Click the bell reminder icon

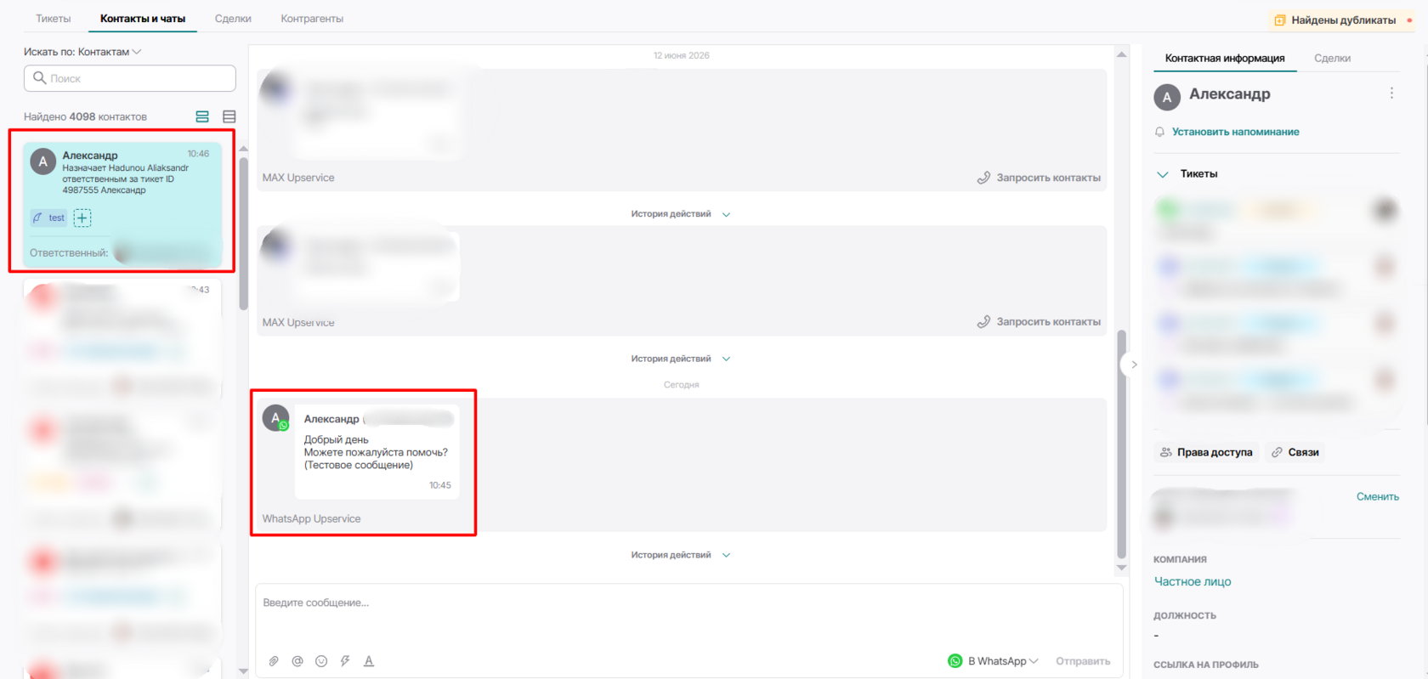point(1159,132)
